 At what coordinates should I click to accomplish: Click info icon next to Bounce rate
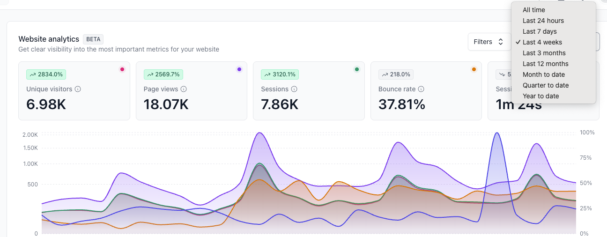(421, 89)
